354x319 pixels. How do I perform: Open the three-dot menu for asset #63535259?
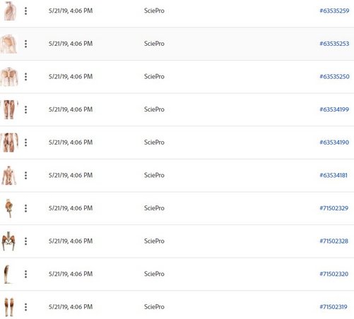coord(25,11)
